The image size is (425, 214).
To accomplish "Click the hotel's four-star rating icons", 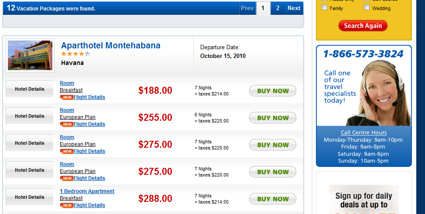I will (75, 54).
